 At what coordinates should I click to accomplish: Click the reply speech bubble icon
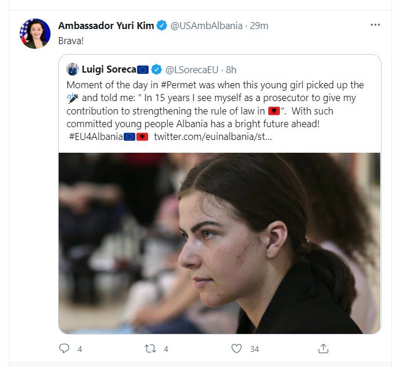point(64,348)
